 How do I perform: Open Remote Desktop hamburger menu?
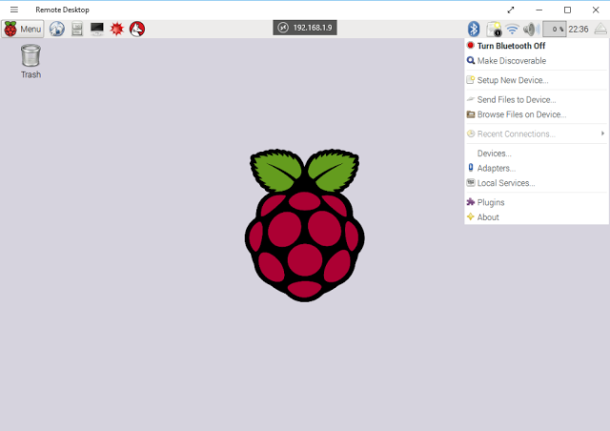pyautogui.click(x=14, y=10)
